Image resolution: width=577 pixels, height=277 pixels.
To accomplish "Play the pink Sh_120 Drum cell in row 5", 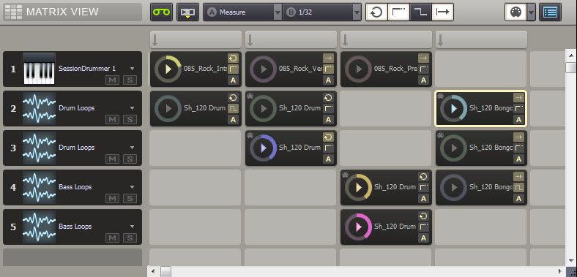I will (x=358, y=227).
